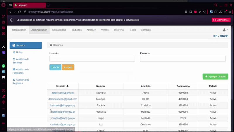Open the RRHH menu
The height and width of the screenshot is (132, 234).
tap(132, 30)
